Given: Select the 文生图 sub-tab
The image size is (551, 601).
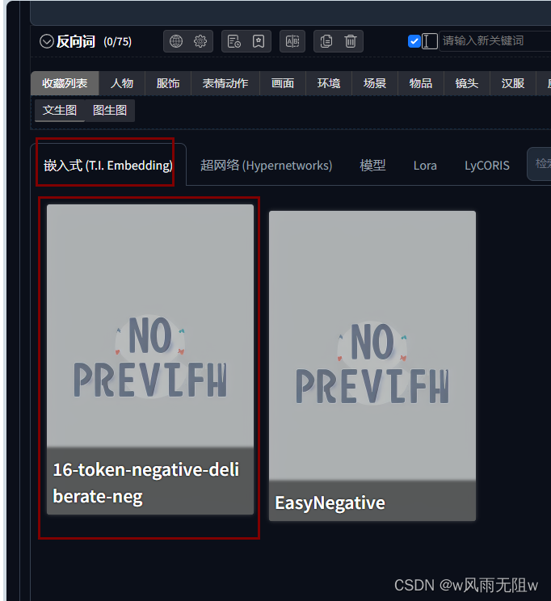Looking at the screenshot, I should point(60,111).
